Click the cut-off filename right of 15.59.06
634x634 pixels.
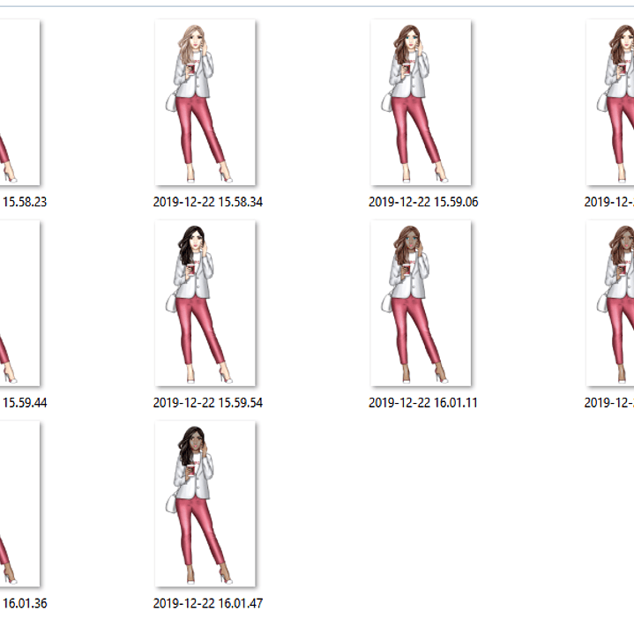coord(610,202)
